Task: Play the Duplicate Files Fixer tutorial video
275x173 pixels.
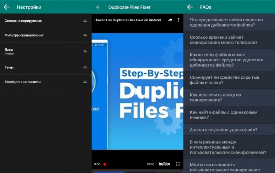Action: 137,92
